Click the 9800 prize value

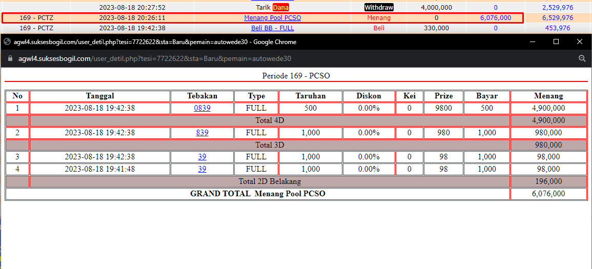pos(444,108)
